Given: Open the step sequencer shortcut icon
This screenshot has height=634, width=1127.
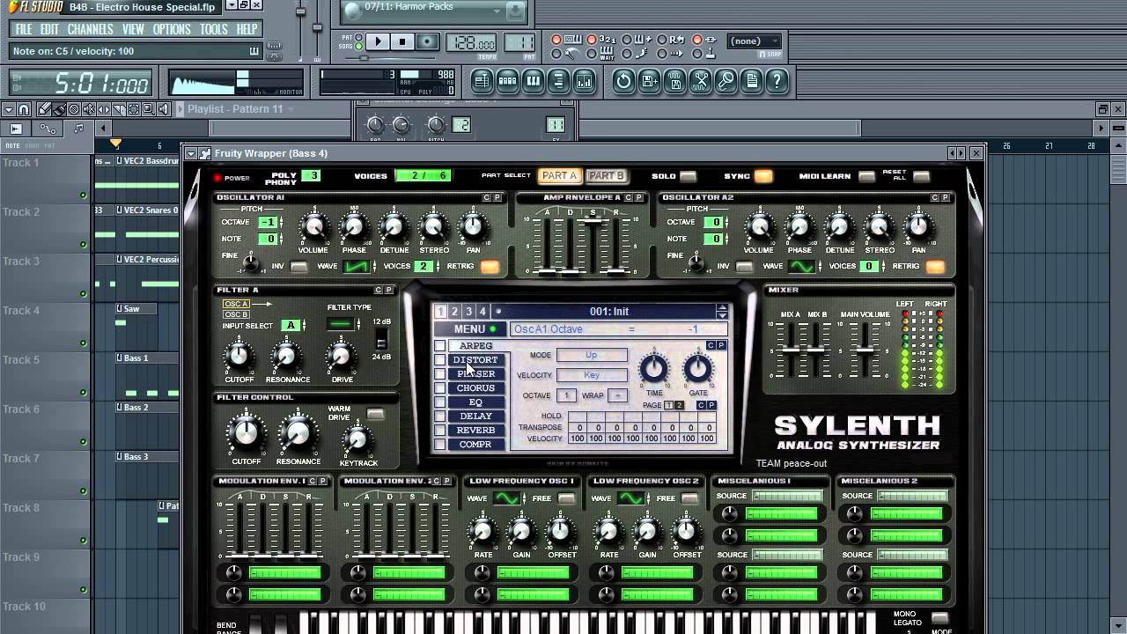Looking at the screenshot, I should (507, 82).
